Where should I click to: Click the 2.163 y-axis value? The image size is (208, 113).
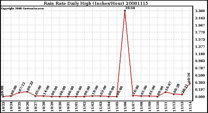click(200, 18)
